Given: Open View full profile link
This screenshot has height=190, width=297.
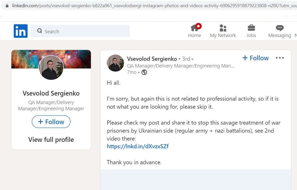Looking at the screenshot, I should [51, 140].
